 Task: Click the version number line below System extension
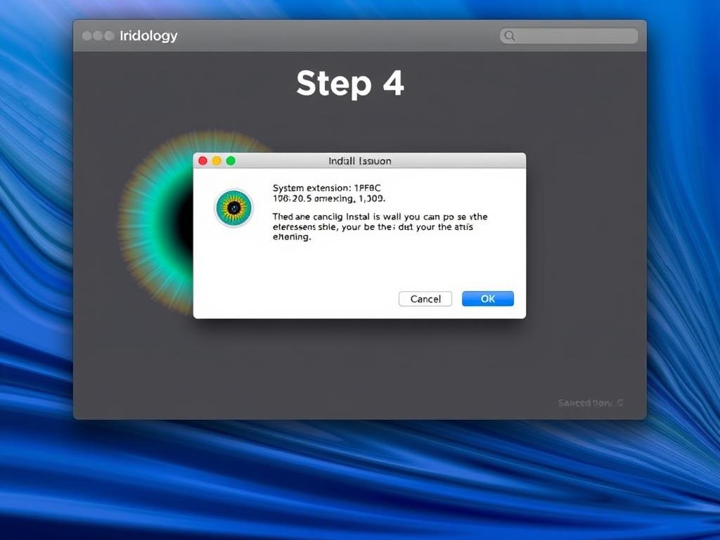coord(319,199)
